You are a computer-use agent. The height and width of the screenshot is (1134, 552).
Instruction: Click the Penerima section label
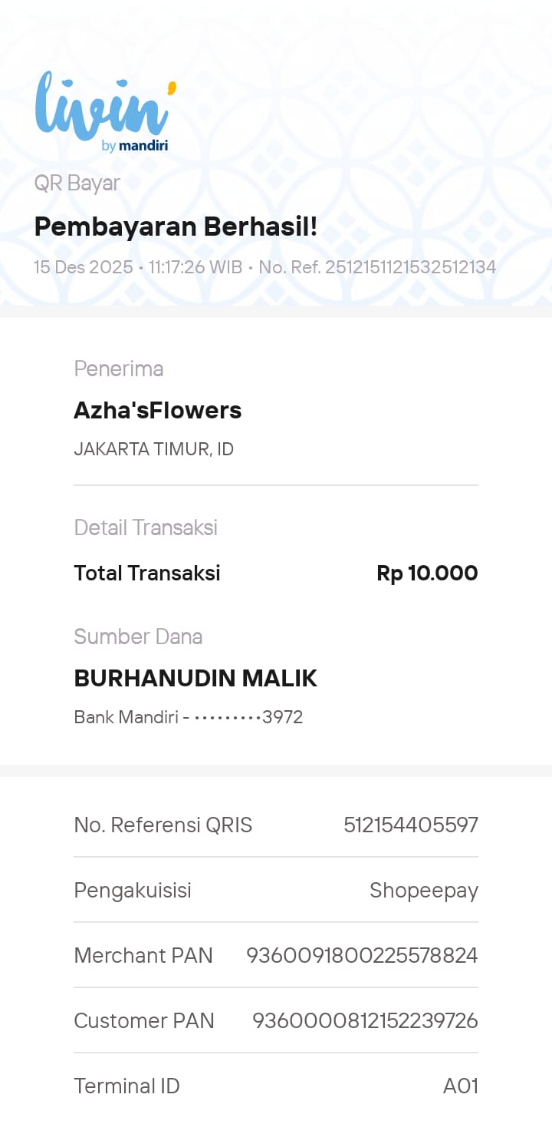(119, 369)
